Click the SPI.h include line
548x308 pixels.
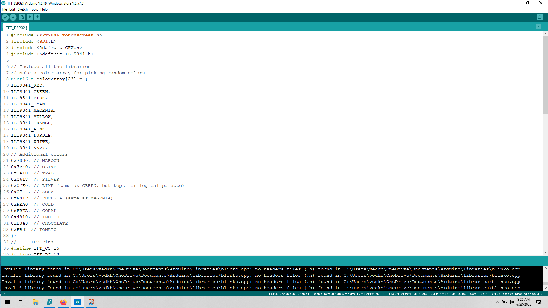point(34,42)
